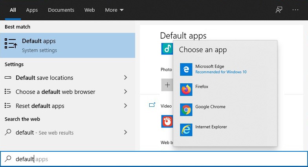This screenshot has height=167, width=308.
Task: Click the red video player app icon
Action: (167, 121)
